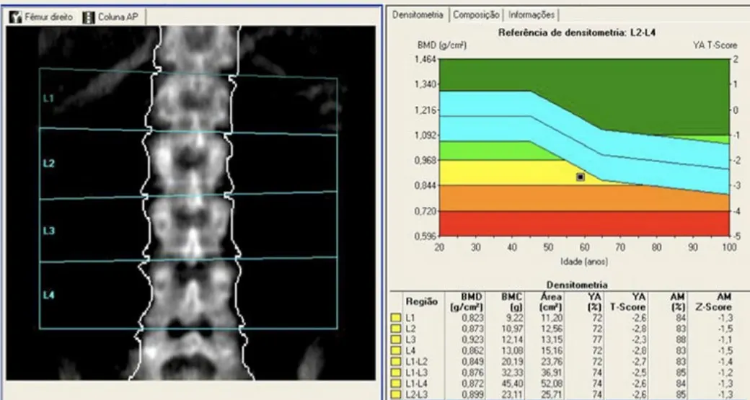This screenshot has width=750, height=400.
Task: Click the yellow swatch for row L1-L2
Action: [x=396, y=362]
